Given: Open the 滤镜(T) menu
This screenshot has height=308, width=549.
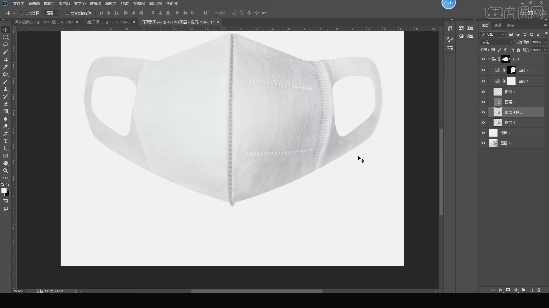Looking at the screenshot, I should (111, 3).
